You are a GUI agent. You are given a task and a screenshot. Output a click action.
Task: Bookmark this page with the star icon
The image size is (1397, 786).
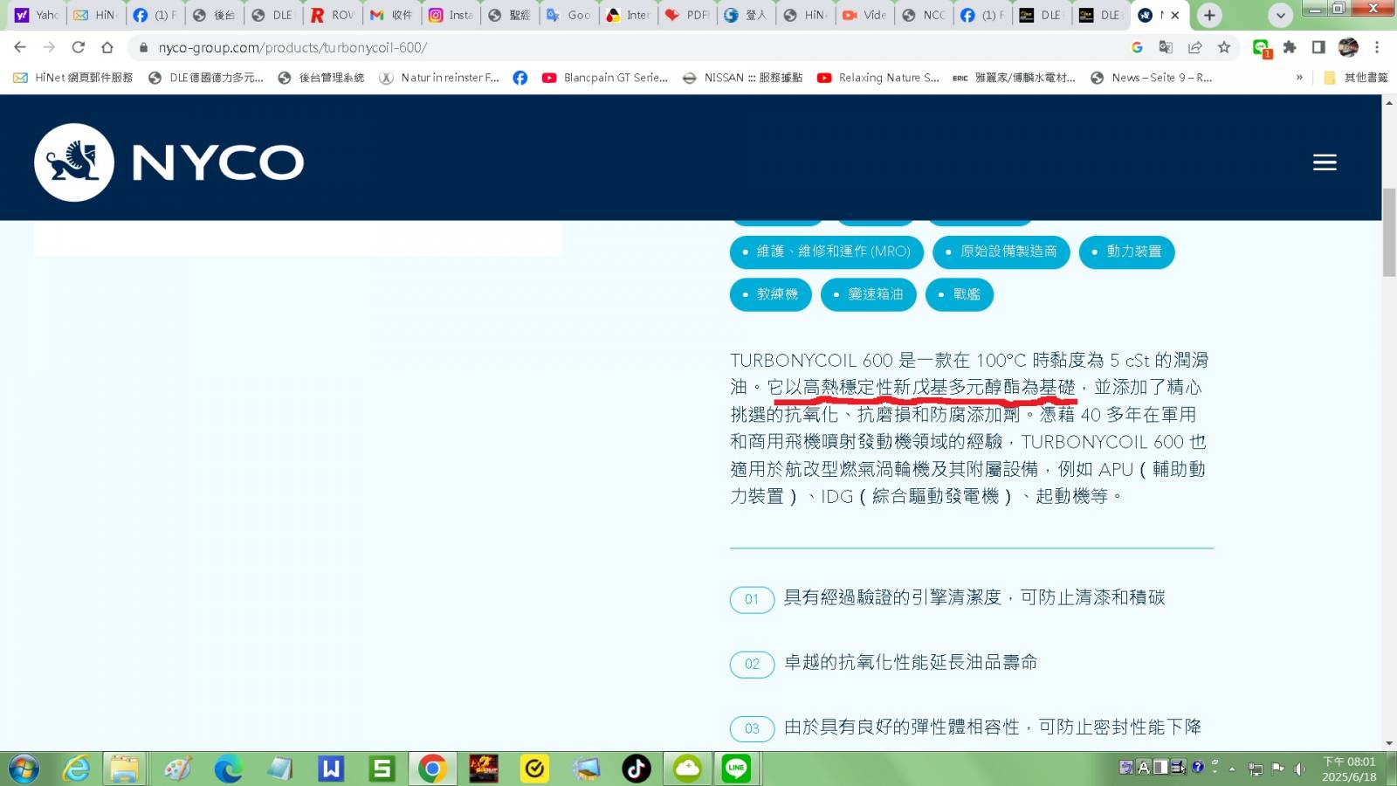coord(1224,47)
